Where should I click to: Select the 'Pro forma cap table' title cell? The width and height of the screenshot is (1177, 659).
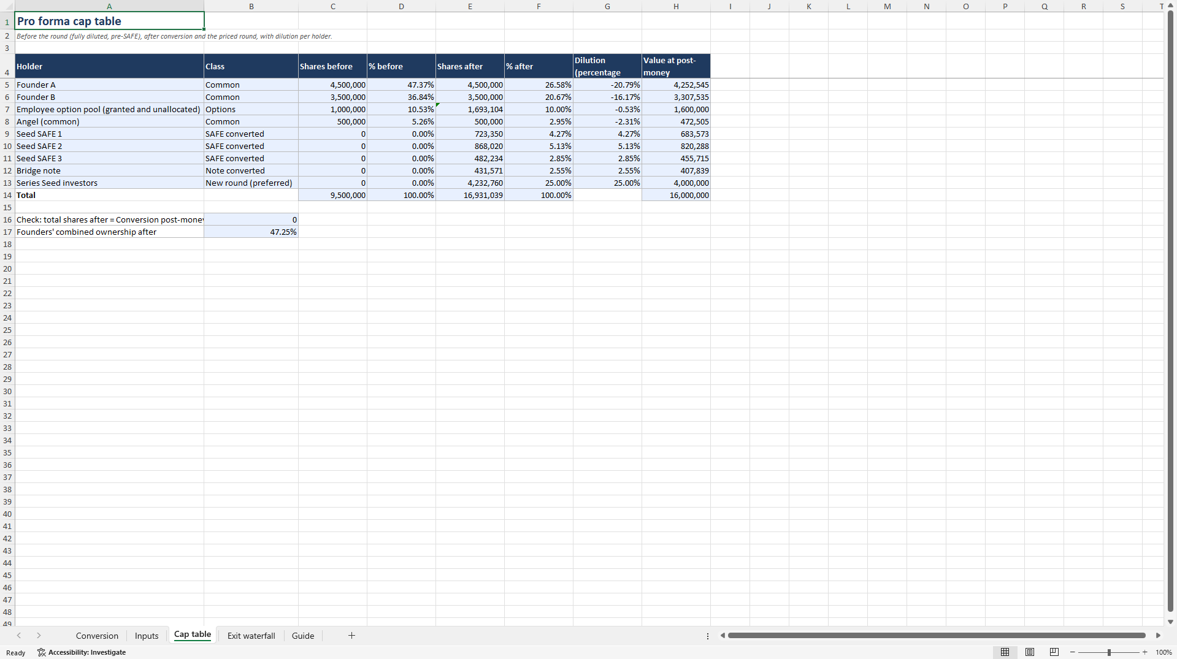click(x=109, y=21)
